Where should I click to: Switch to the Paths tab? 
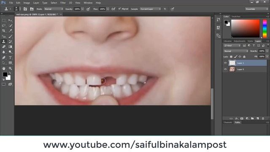pos(238,122)
